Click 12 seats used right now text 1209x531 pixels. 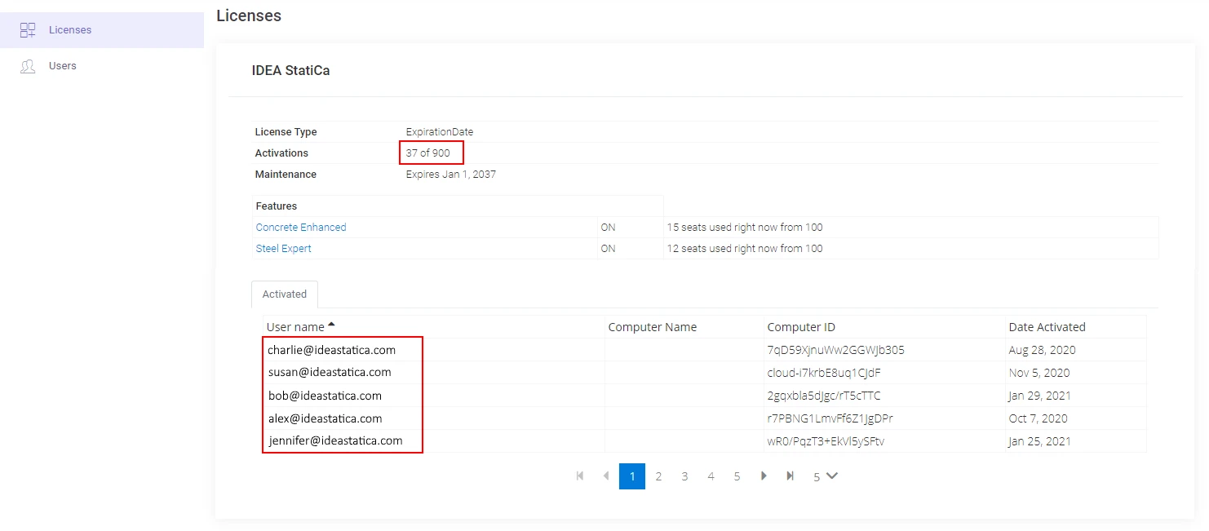745,249
